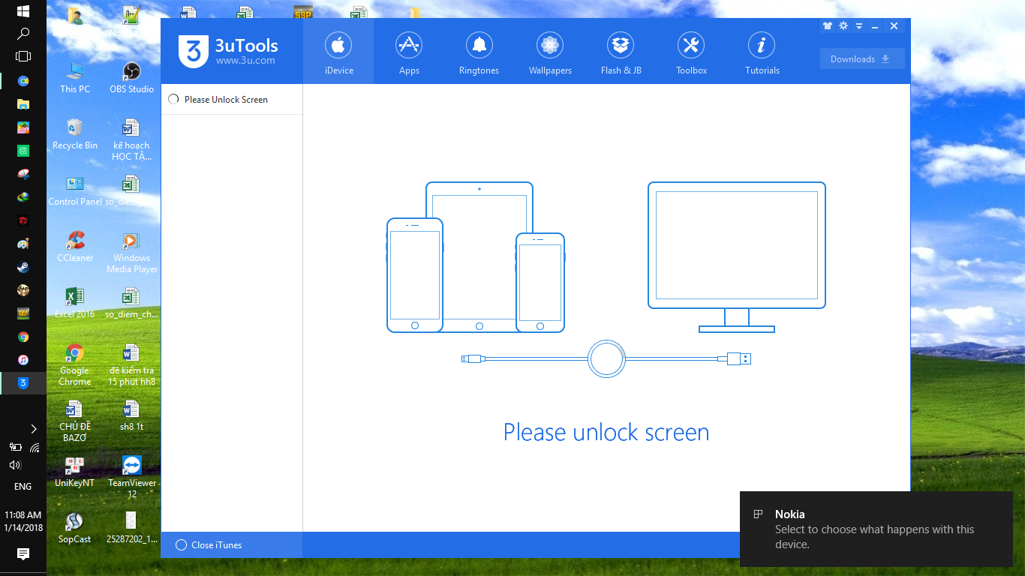The height and width of the screenshot is (576, 1025).
Task: Toggle the Close iTunes option
Action: point(181,545)
